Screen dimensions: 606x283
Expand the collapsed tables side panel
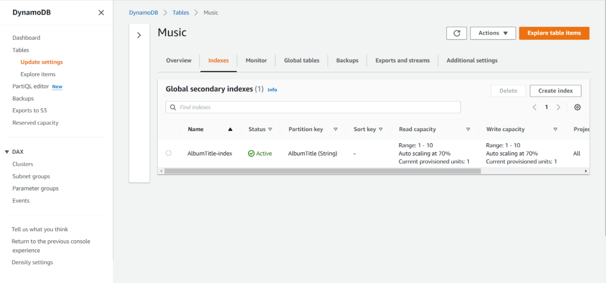pyautogui.click(x=139, y=35)
